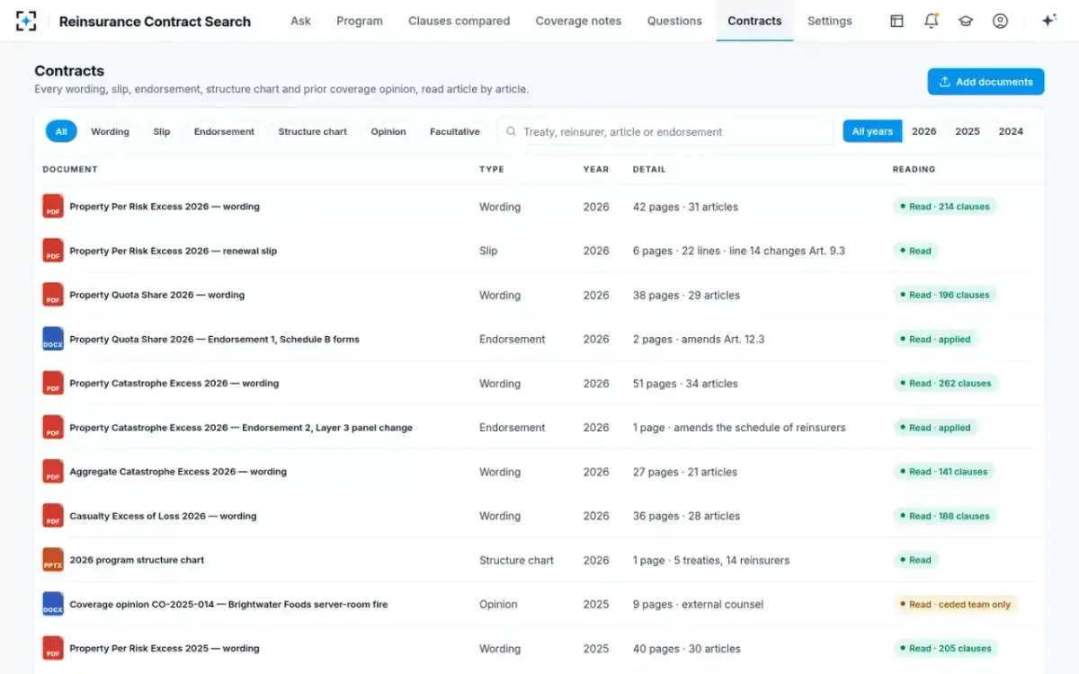Click the Reinsurance Contract Search logo icon
The width and height of the screenshot is (1079, 674).
coord(27,21)
